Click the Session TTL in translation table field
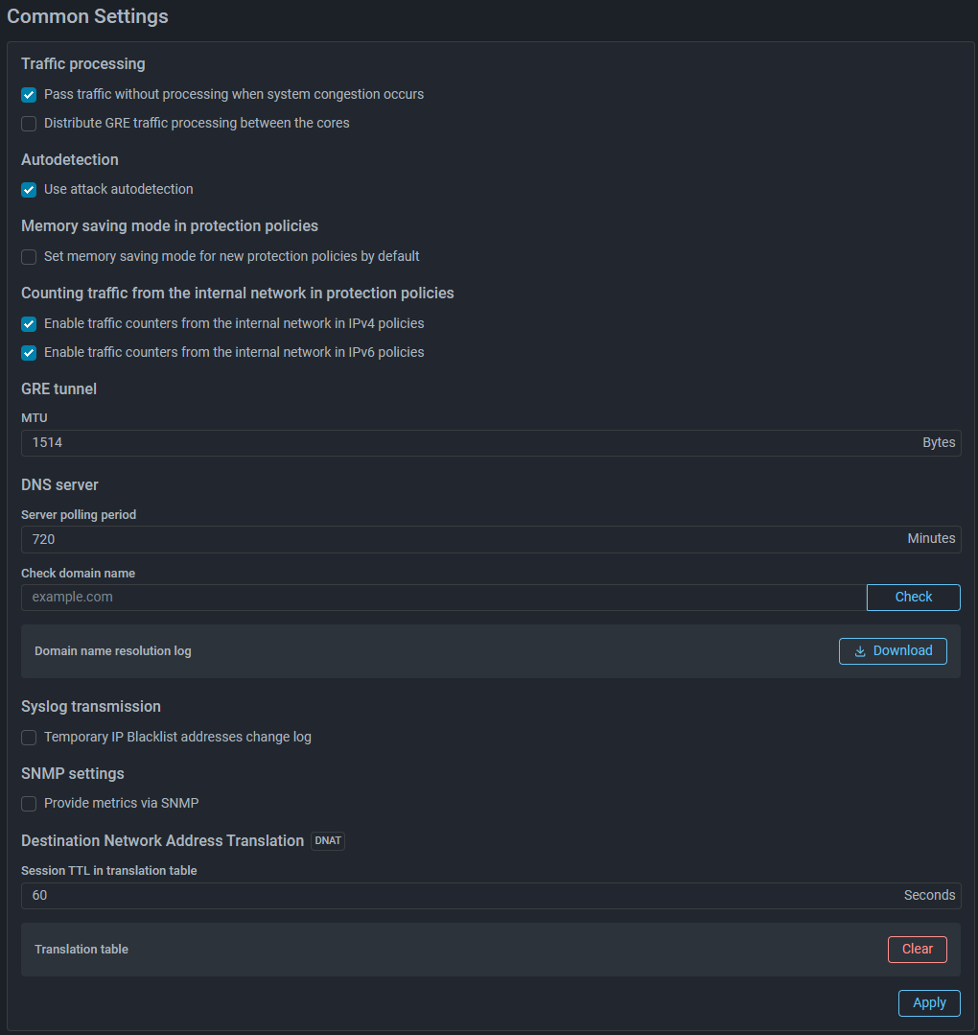This screenshot has width=978, height=1035. (x=460, y=896)
